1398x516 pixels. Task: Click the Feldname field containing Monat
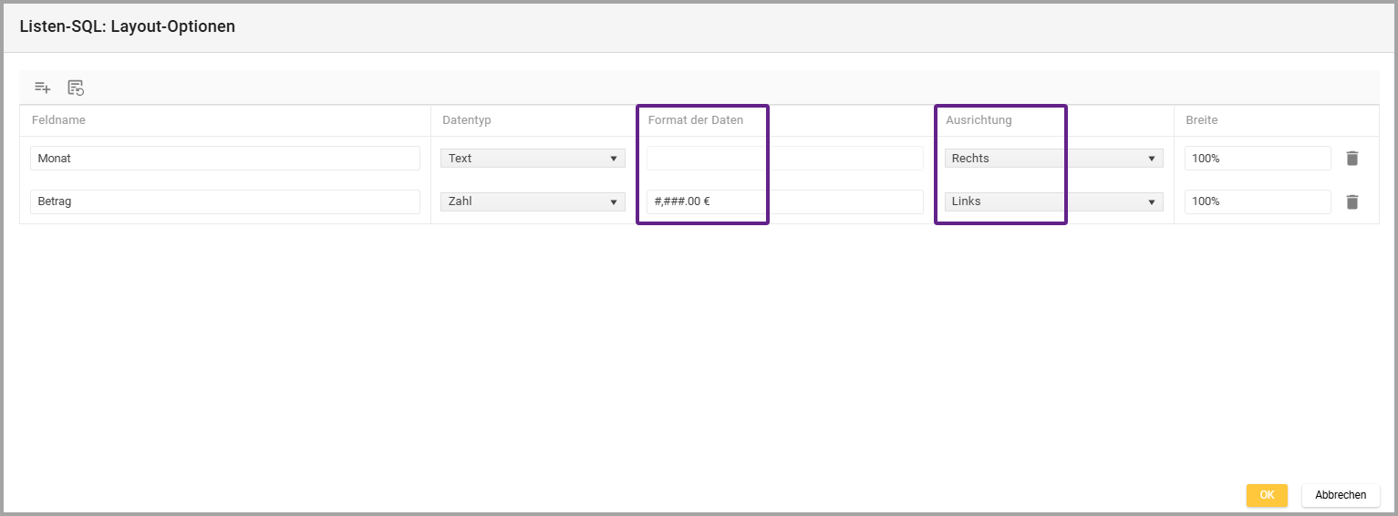pyautogui.click(x=224, y=159)
